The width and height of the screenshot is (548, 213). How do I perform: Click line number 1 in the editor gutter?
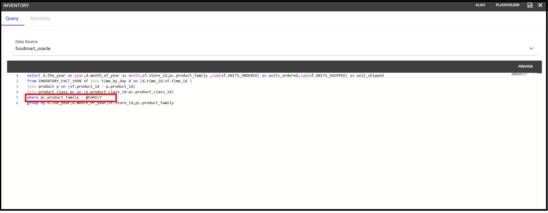pos(17,76)
